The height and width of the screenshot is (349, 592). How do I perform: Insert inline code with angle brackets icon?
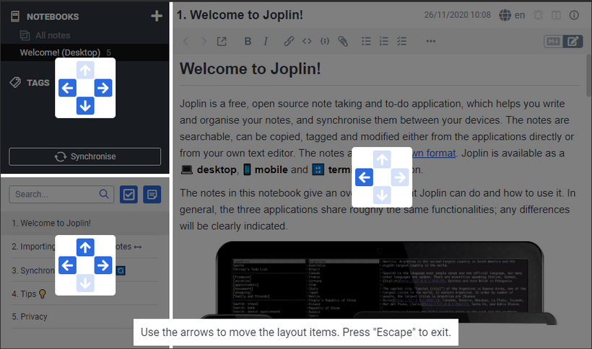point(307,41)
